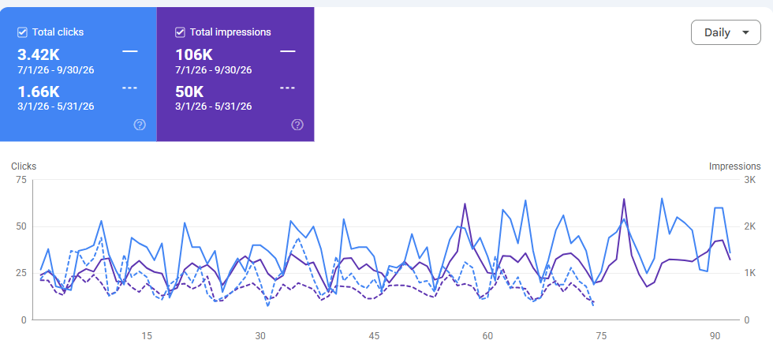Select the 50K previous impressions value
Viewport: 773px width, 355px height.
pos(190,92)
